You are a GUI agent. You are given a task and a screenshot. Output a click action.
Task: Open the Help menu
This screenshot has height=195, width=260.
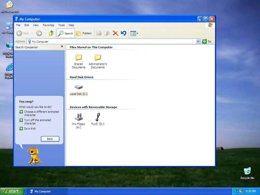(71, 25)
